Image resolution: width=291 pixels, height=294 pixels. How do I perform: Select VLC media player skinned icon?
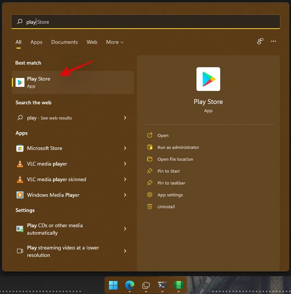pyautogui.click(x=20, y=179)
